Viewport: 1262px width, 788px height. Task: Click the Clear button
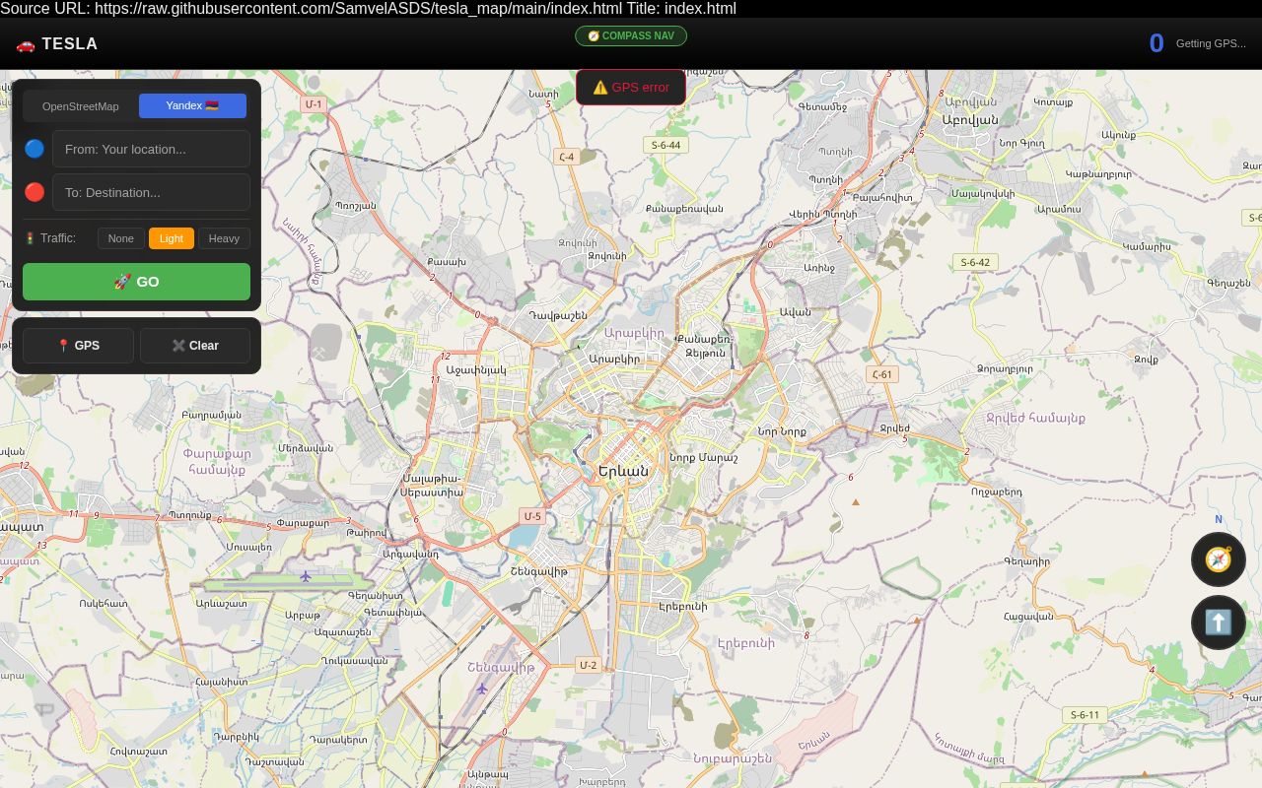pos(195,345)
